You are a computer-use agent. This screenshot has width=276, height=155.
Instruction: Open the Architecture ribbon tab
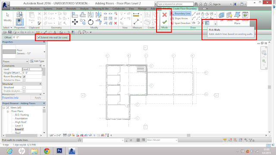19,9
